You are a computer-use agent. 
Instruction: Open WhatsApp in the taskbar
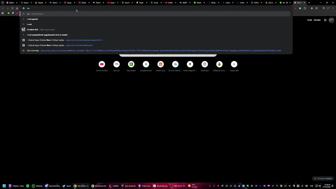click(x=37, y=186)
